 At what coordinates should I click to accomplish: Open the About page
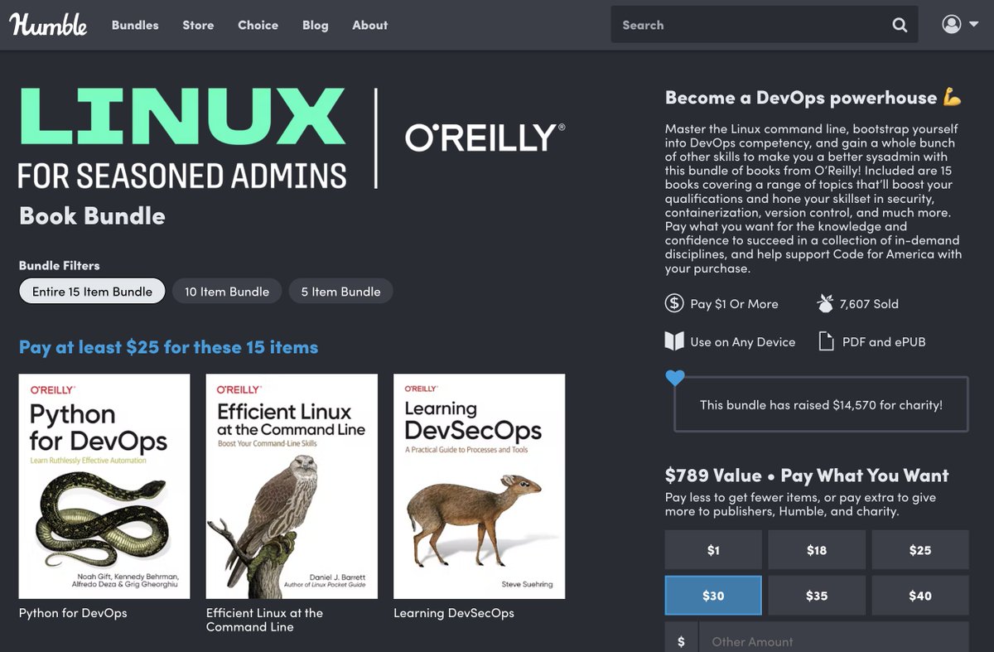coord(369,25)
